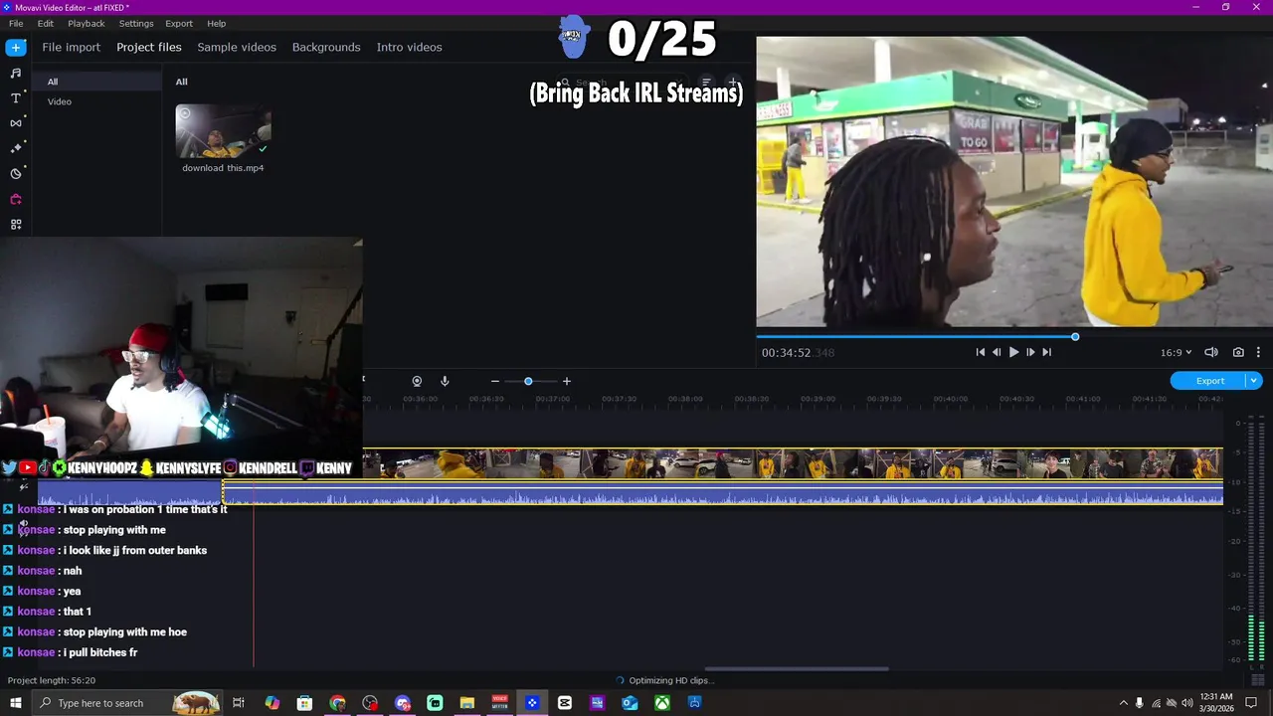Click the preview playback progress bar handle

click(x=1075, y=337)
